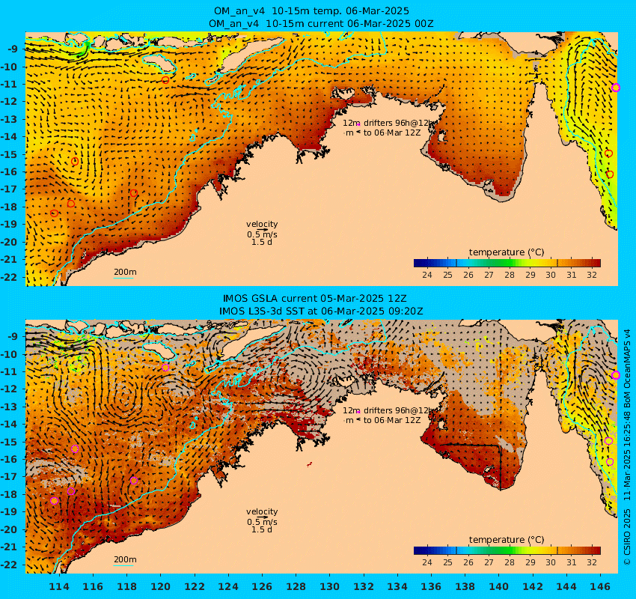Click the '30' value under the bottom colorbar
Screen dimensions: 636x599
click(551, 562)
